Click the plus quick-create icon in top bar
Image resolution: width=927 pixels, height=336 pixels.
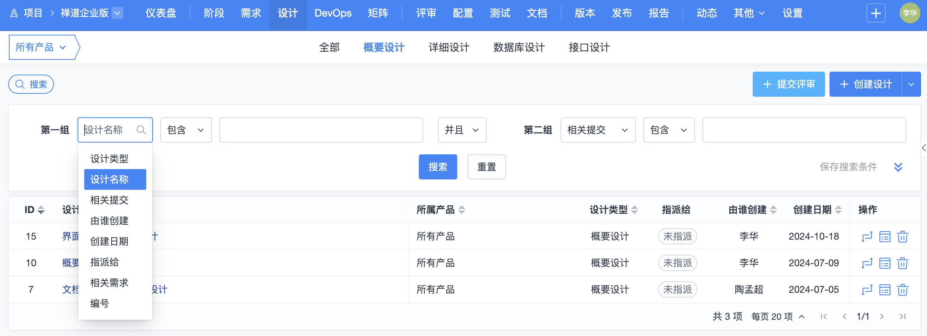click(876, 13)
